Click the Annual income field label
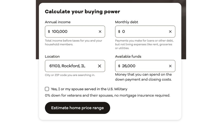 58,22
